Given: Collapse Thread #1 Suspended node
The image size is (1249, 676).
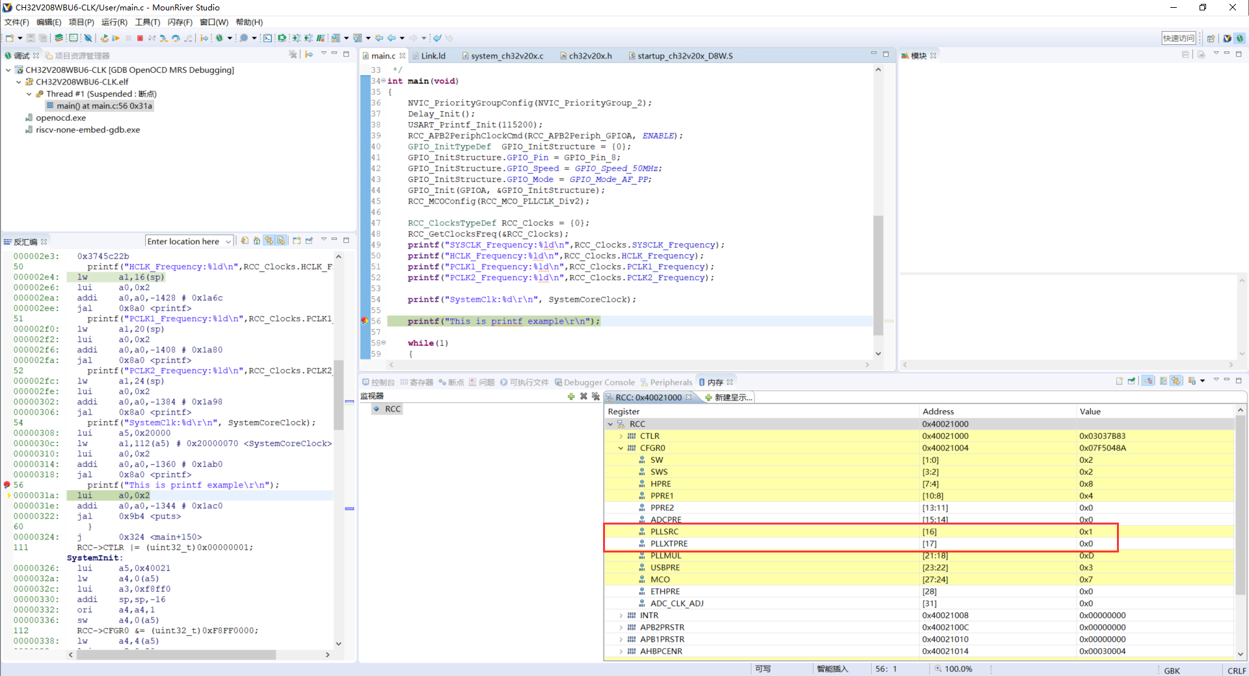Looking at the screenshot, I should [x=29, y=94].
